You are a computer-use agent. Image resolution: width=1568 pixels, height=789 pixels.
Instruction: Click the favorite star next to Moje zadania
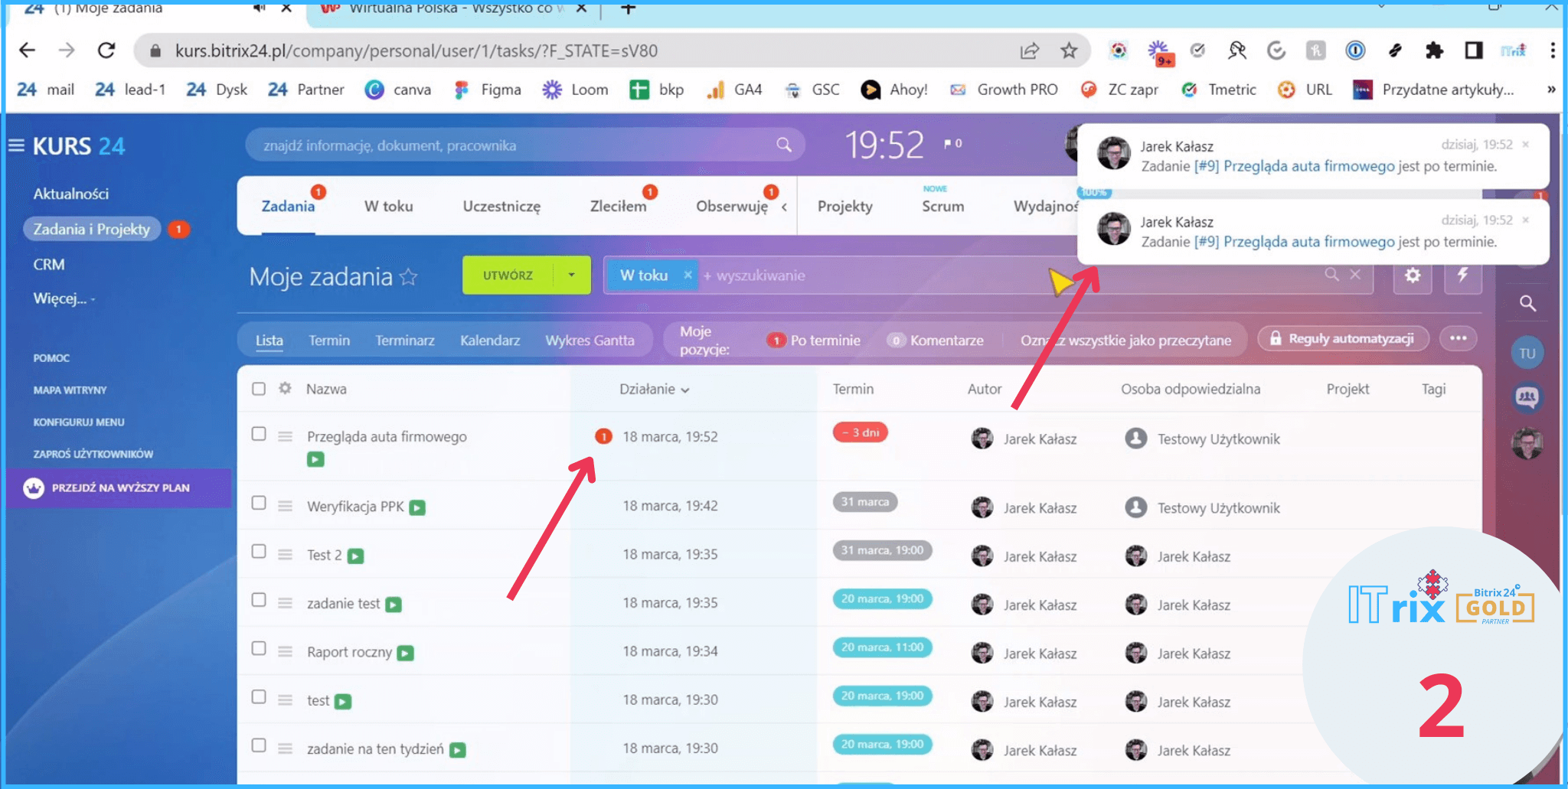[x=409, y=277]
